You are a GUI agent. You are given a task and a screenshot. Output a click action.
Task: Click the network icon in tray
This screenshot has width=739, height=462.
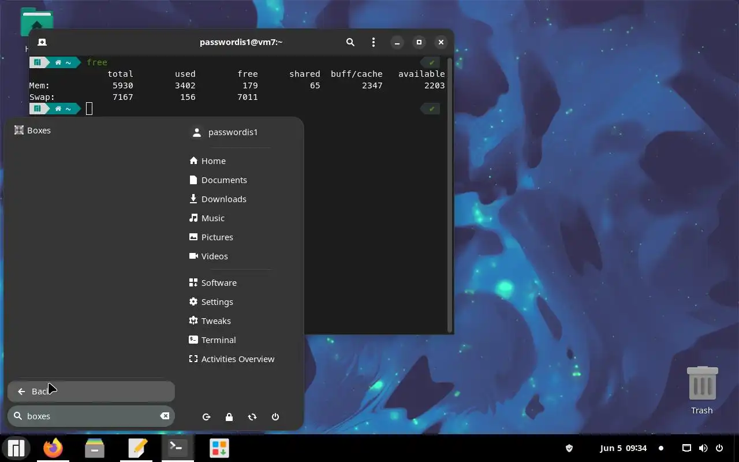tap(686, 448)
